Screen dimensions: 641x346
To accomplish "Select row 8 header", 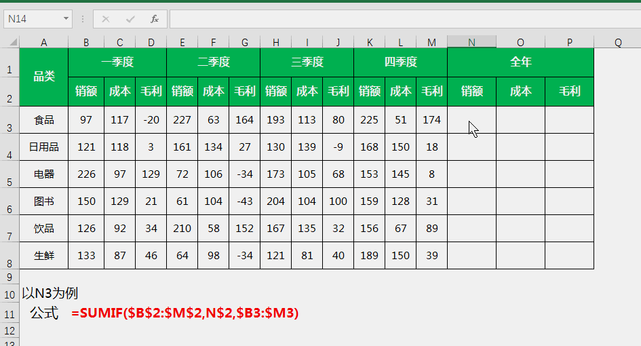I will (x=9, y=256).
